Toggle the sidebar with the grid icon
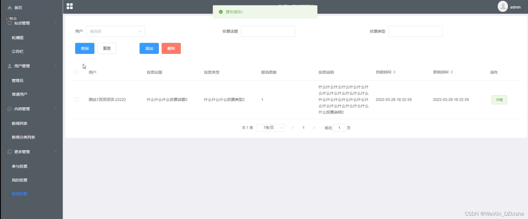The image size is (528, 219). pyautogui.click(x=70, y=6)
